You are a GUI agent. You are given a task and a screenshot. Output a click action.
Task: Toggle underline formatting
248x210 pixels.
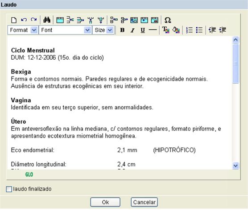click(143, 30)
